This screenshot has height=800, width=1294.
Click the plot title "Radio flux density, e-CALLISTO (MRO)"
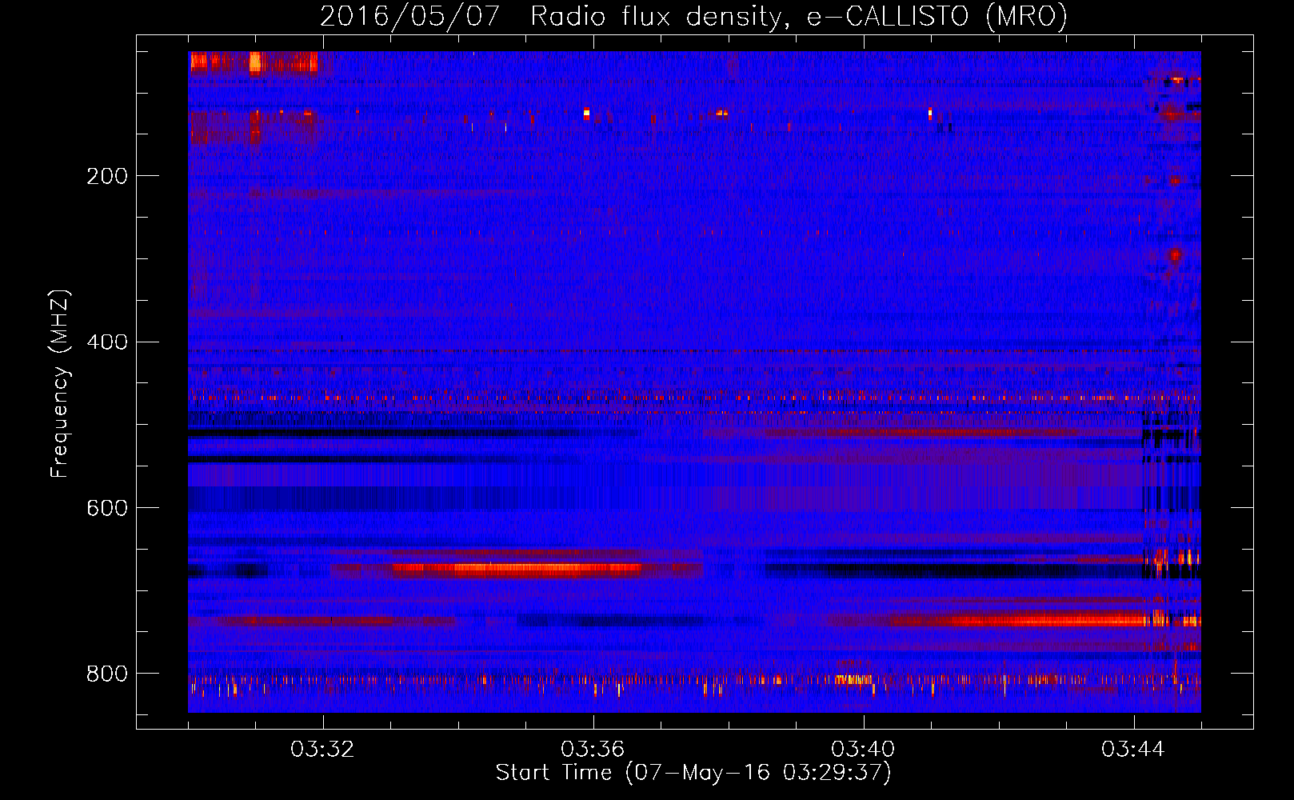click(799, 16)
